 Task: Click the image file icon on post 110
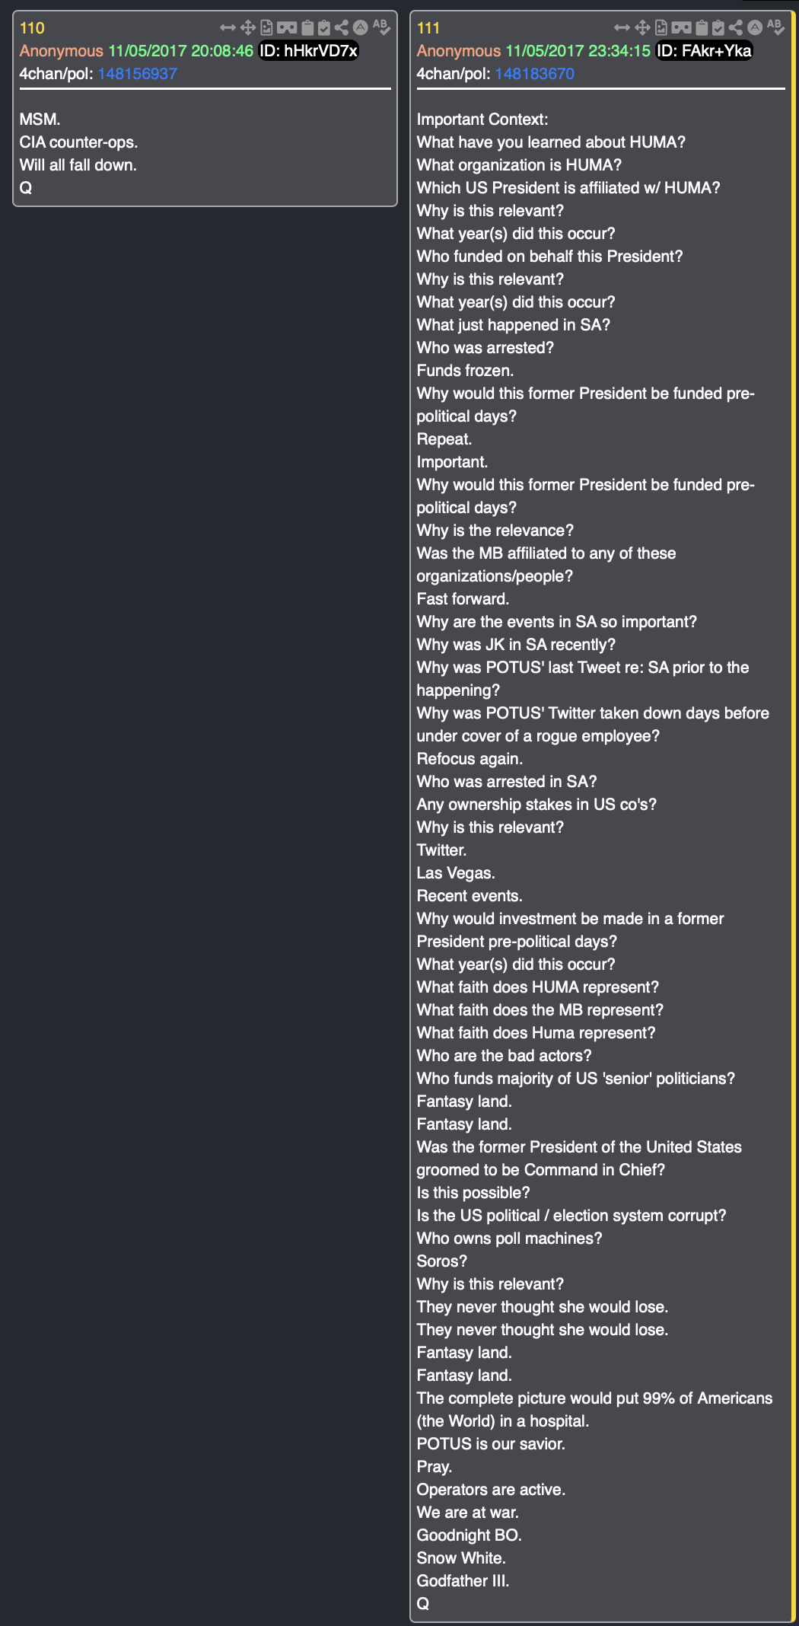click(x=266, y=28)
